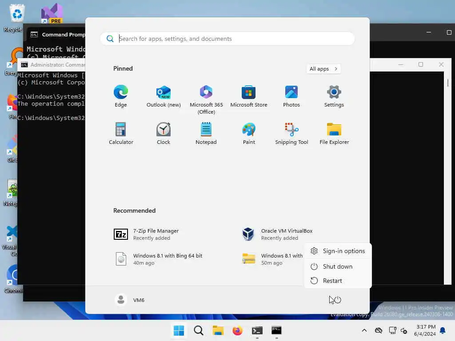Choose Shut down from power menu
The height and width of the screenshot is (341, 455).
point(338,266)
